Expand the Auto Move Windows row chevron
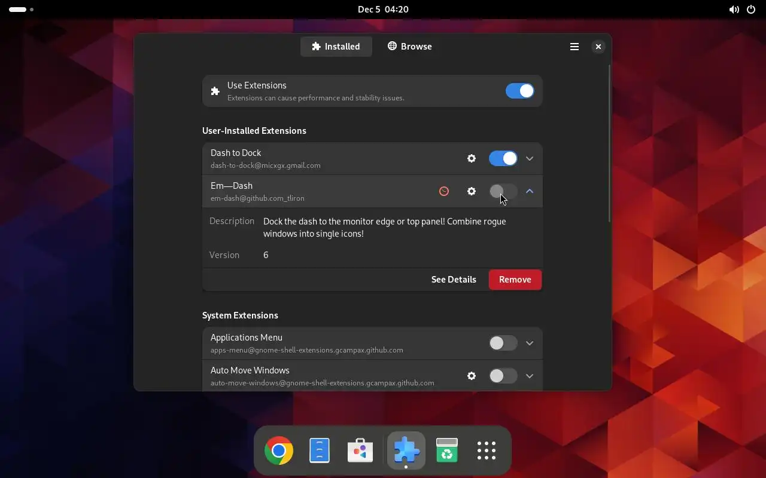 click(530, 376)
